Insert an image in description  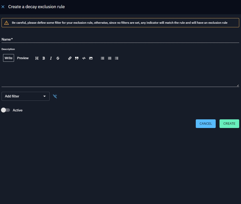tap(91, 58)
